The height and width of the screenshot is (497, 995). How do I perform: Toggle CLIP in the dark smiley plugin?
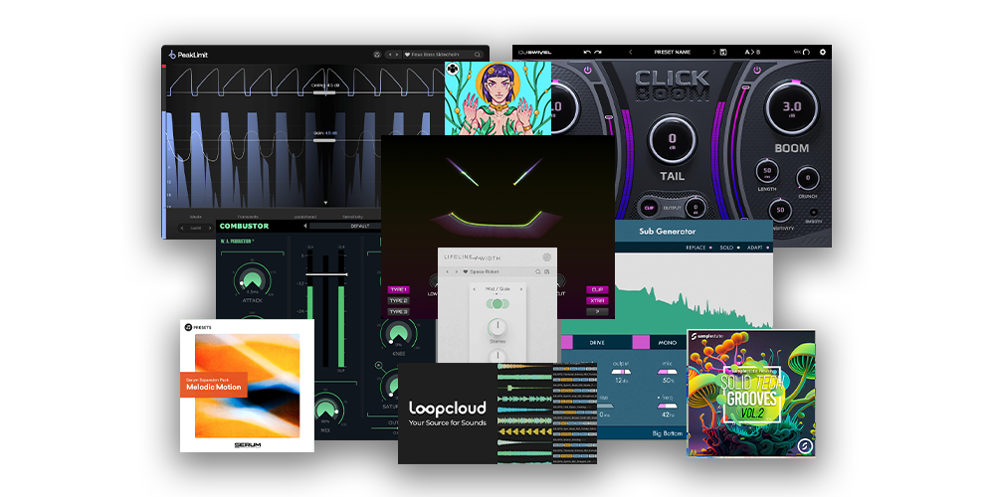click(597, 289)
